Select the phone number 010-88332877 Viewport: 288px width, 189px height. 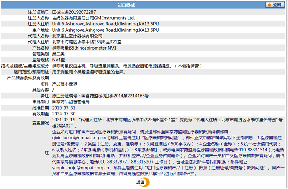tap(112, 162)
